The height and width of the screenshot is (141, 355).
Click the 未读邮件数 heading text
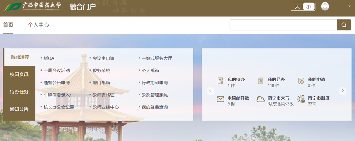(x=239, y=98)
